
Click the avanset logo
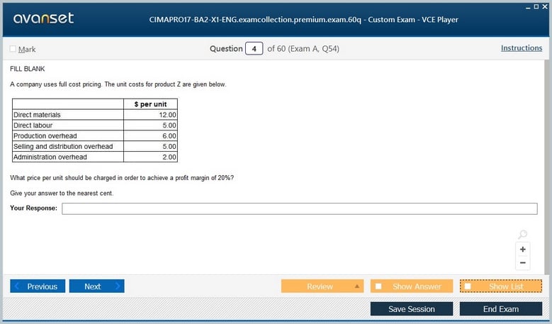[43, 19]
